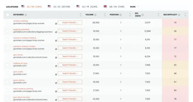The image size is (193, 102).
Task: Click the Volume column info icon
Action: (95, 15)
